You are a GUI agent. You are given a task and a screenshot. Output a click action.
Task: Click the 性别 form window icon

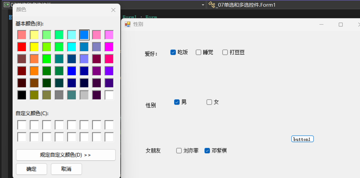click(127, 24)
